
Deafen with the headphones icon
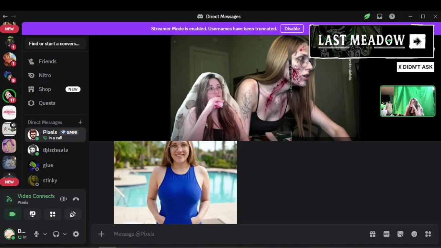point(56,234)
